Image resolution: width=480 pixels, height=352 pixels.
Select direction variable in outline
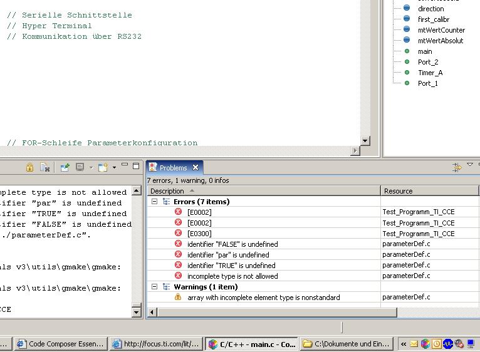(x=430, y=9)
